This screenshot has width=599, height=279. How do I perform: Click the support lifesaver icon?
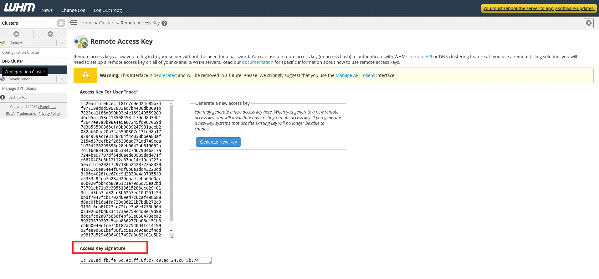589,23
